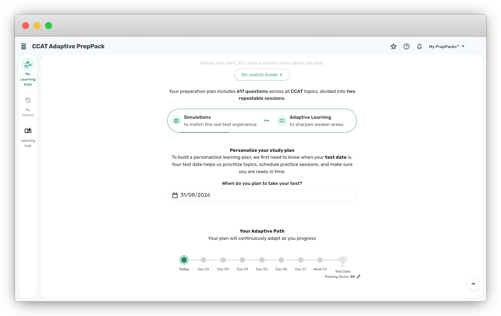Viewport: 501px width, 316px height.
Task: Minimize the window with yellow button
Action: [37, 26]
